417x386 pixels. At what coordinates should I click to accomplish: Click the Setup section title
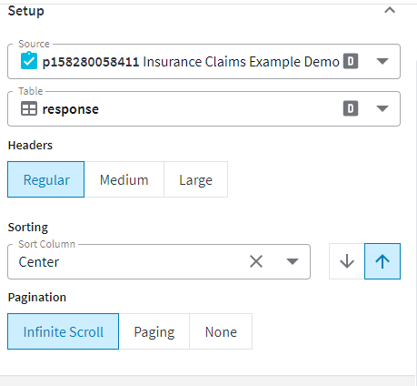click(26, 11)
